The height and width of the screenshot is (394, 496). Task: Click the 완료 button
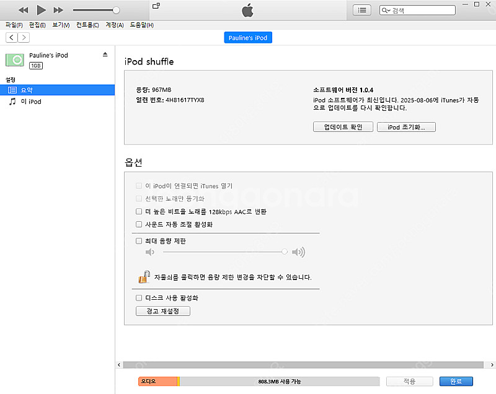[456, 382]
